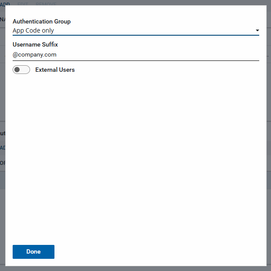Expand the combo box under Authentication Group label

tap(135, 30)
